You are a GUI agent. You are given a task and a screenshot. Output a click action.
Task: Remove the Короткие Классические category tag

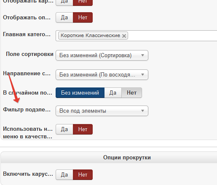[124, 36]
